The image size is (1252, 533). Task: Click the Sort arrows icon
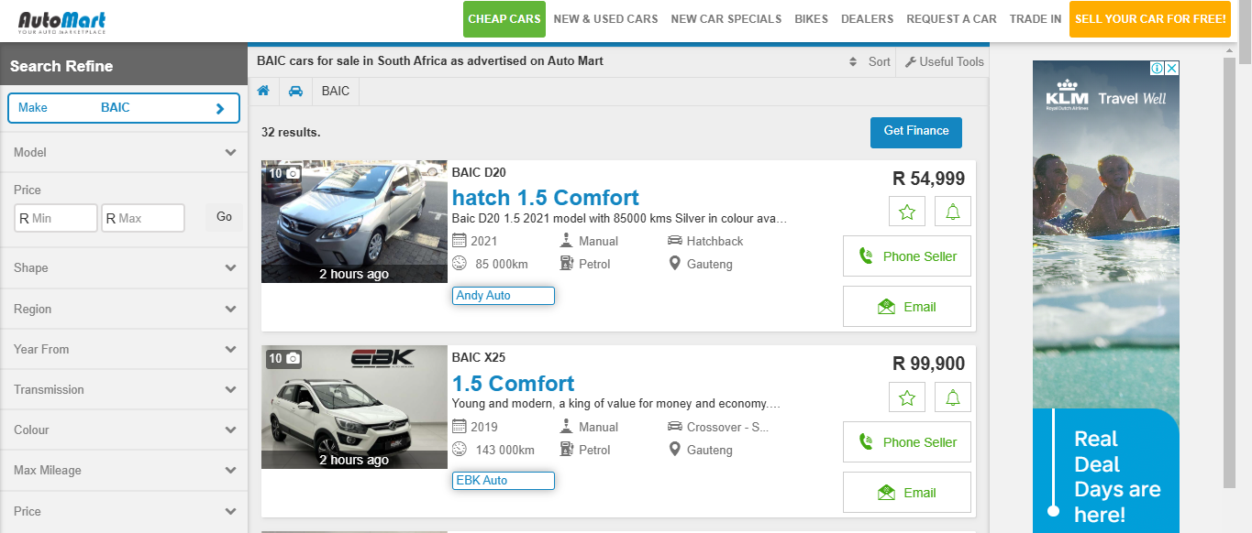coord(853,62)
